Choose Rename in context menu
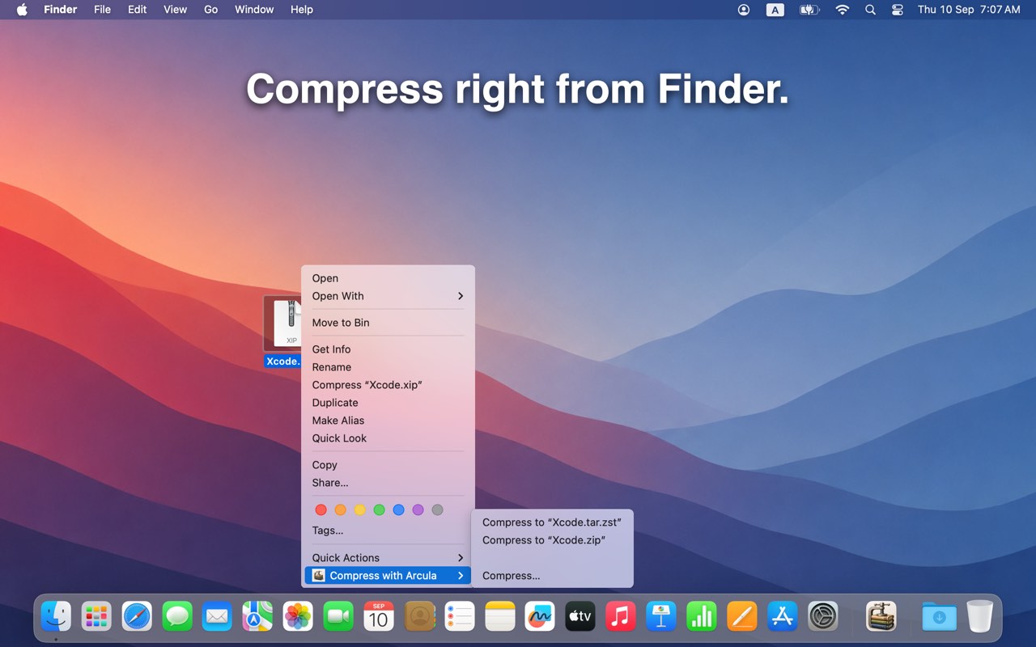The height and width of the screenshot is (647, 1036). tap(388, 367)
